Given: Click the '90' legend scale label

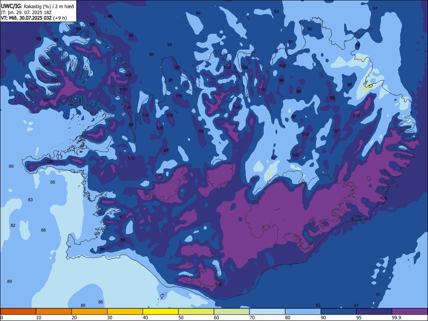Looking at the screenshot, I should 324,318.
